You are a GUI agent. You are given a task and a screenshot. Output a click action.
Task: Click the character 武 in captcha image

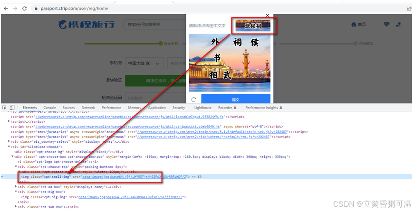point(227,75)
